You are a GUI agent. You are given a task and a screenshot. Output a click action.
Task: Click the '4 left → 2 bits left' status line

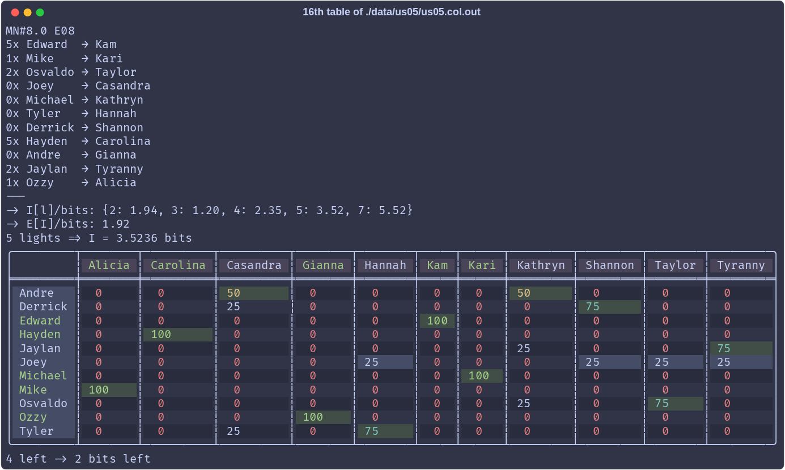tap(78, 459)
